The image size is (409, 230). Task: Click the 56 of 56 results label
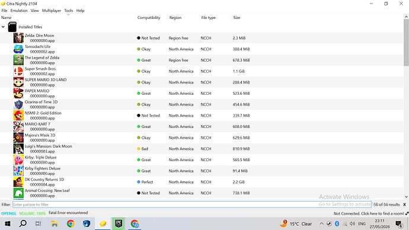[386, 205]
